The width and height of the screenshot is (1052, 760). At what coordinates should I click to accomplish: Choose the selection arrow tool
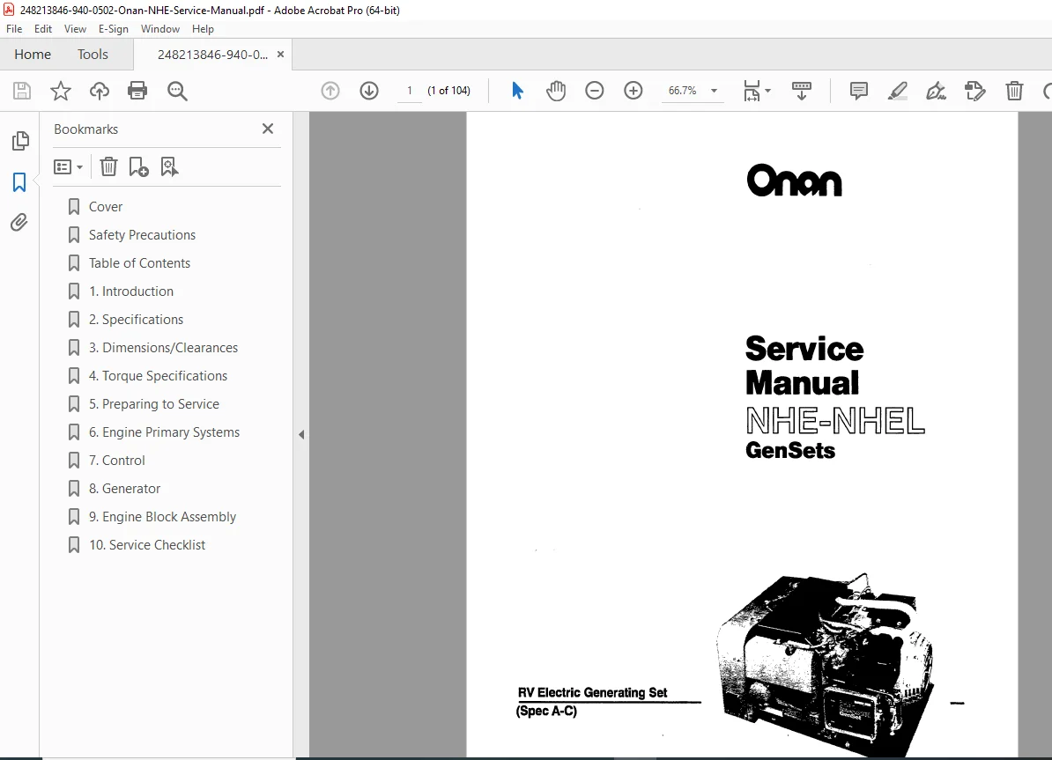[x=517, y=91]
